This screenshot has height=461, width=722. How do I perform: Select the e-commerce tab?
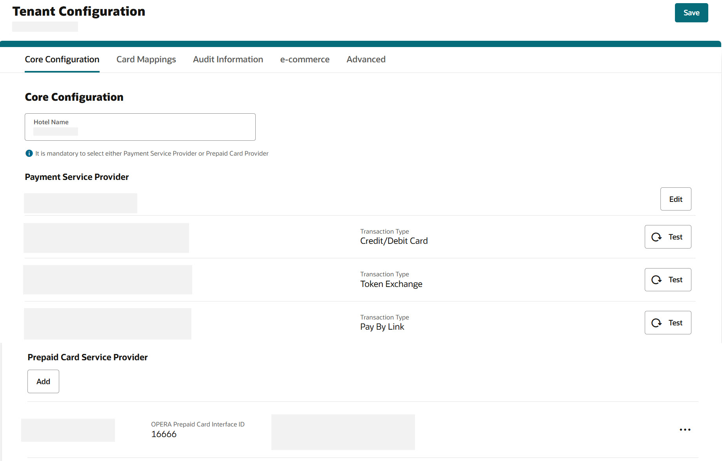[x=304, y=59]
